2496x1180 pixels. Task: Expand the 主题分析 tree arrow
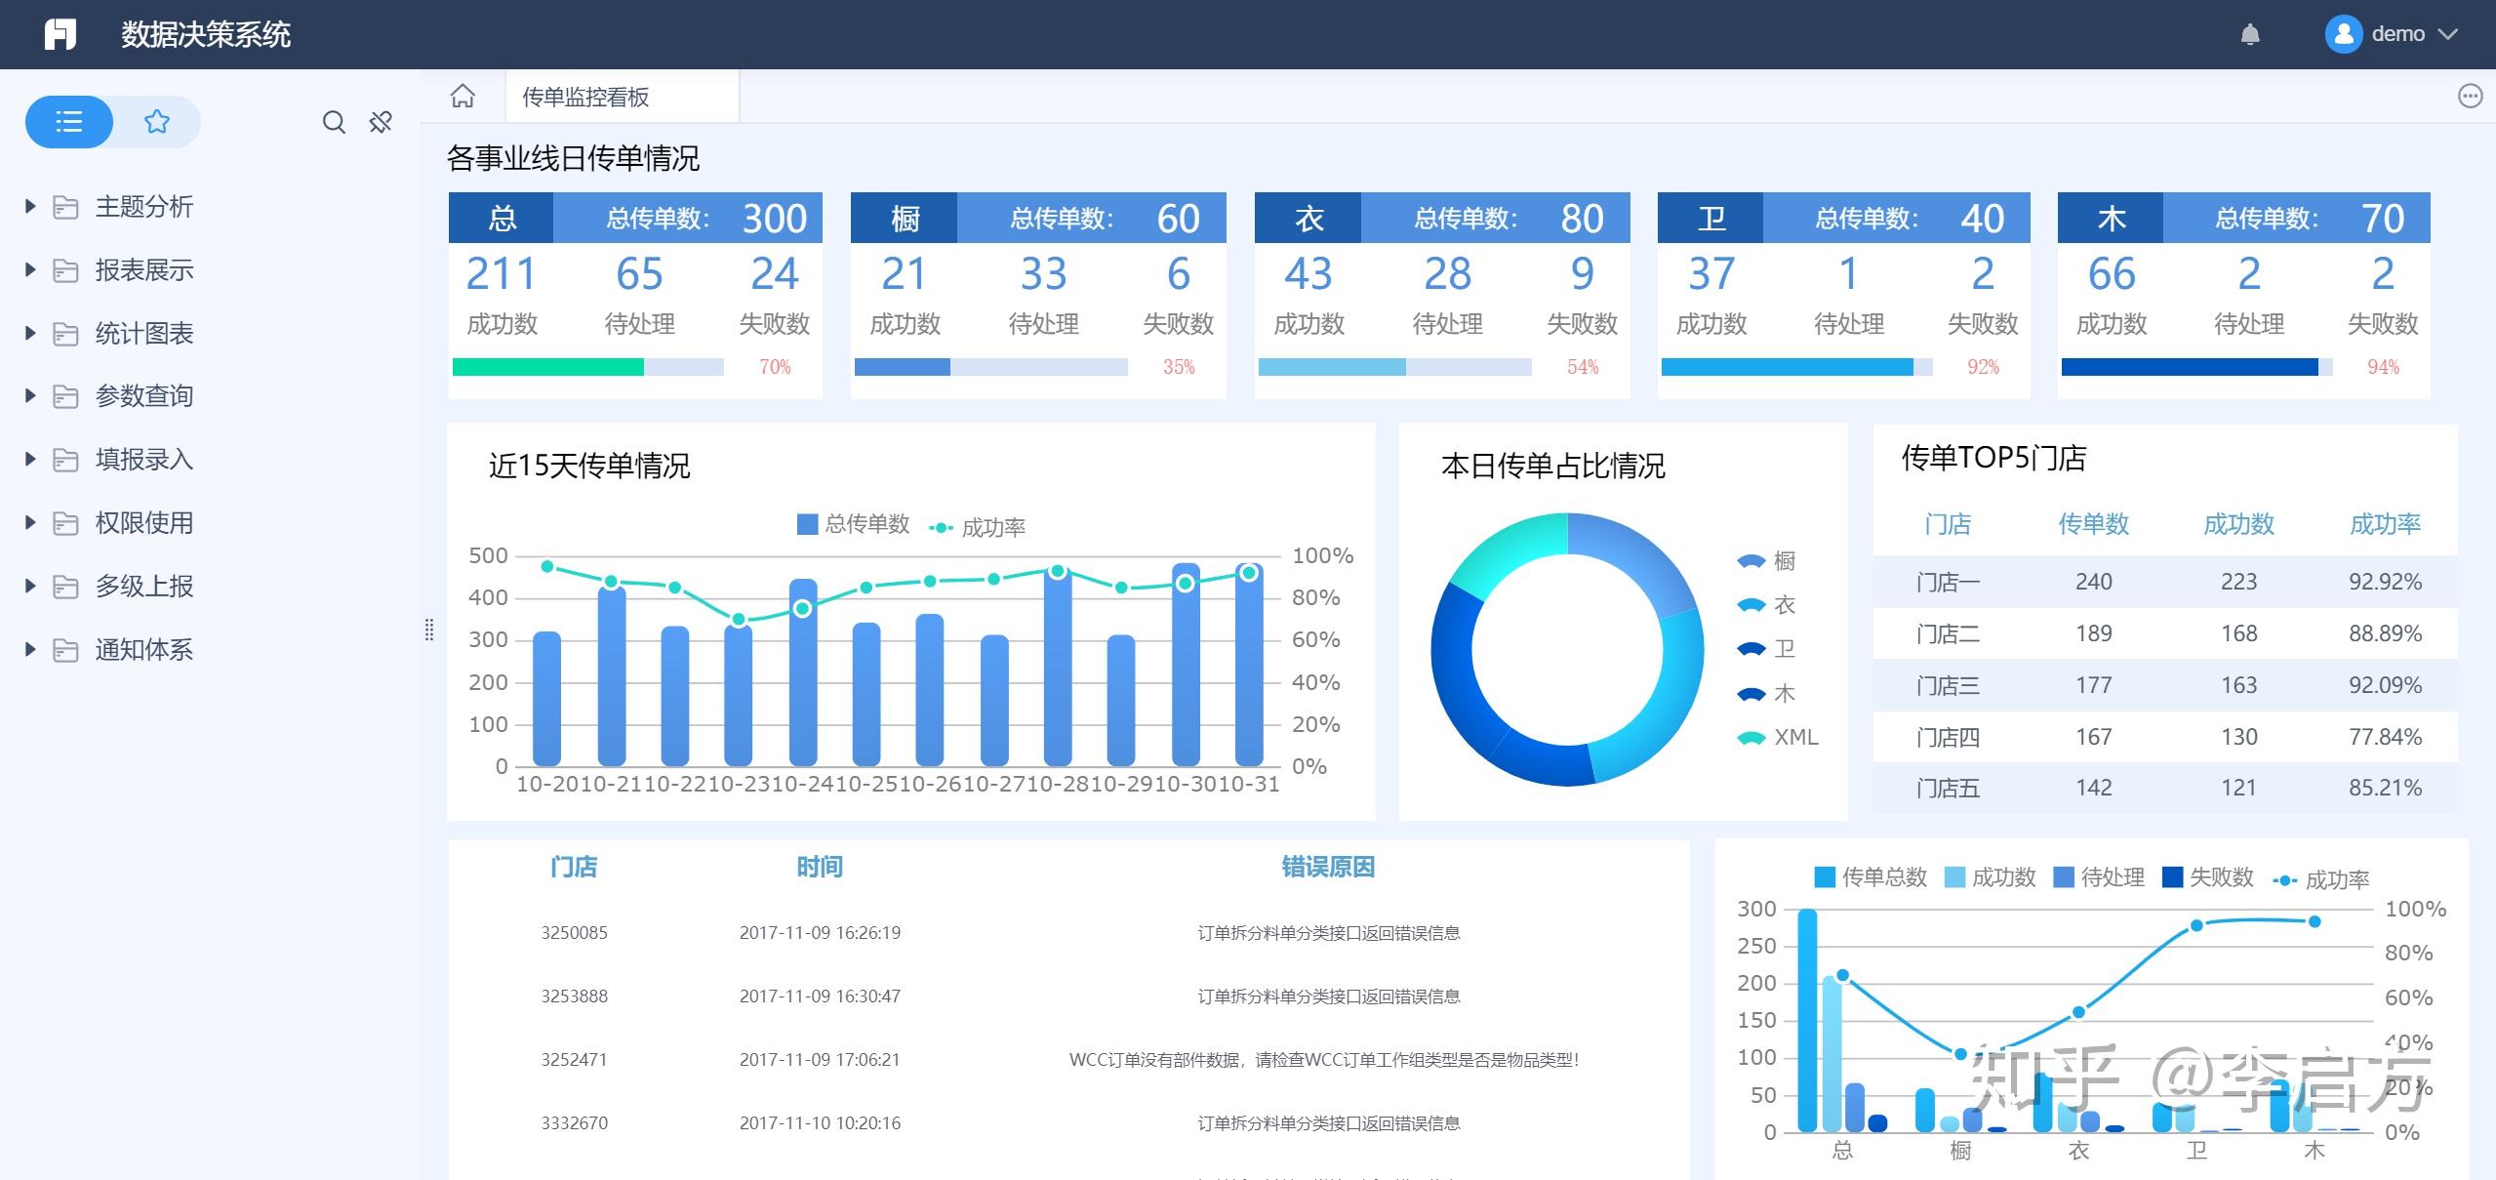pos(30,207)
